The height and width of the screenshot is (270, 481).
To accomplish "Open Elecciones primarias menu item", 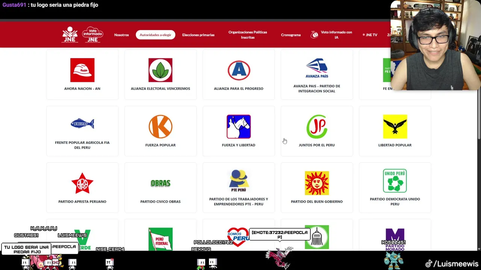I will (198, 35).
